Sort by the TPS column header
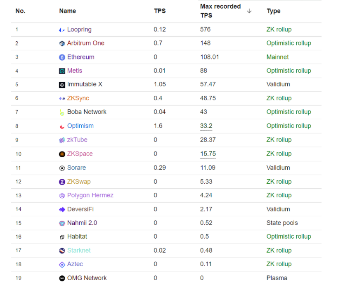Screen dimensions: 350x291 (x=160, y=11)
